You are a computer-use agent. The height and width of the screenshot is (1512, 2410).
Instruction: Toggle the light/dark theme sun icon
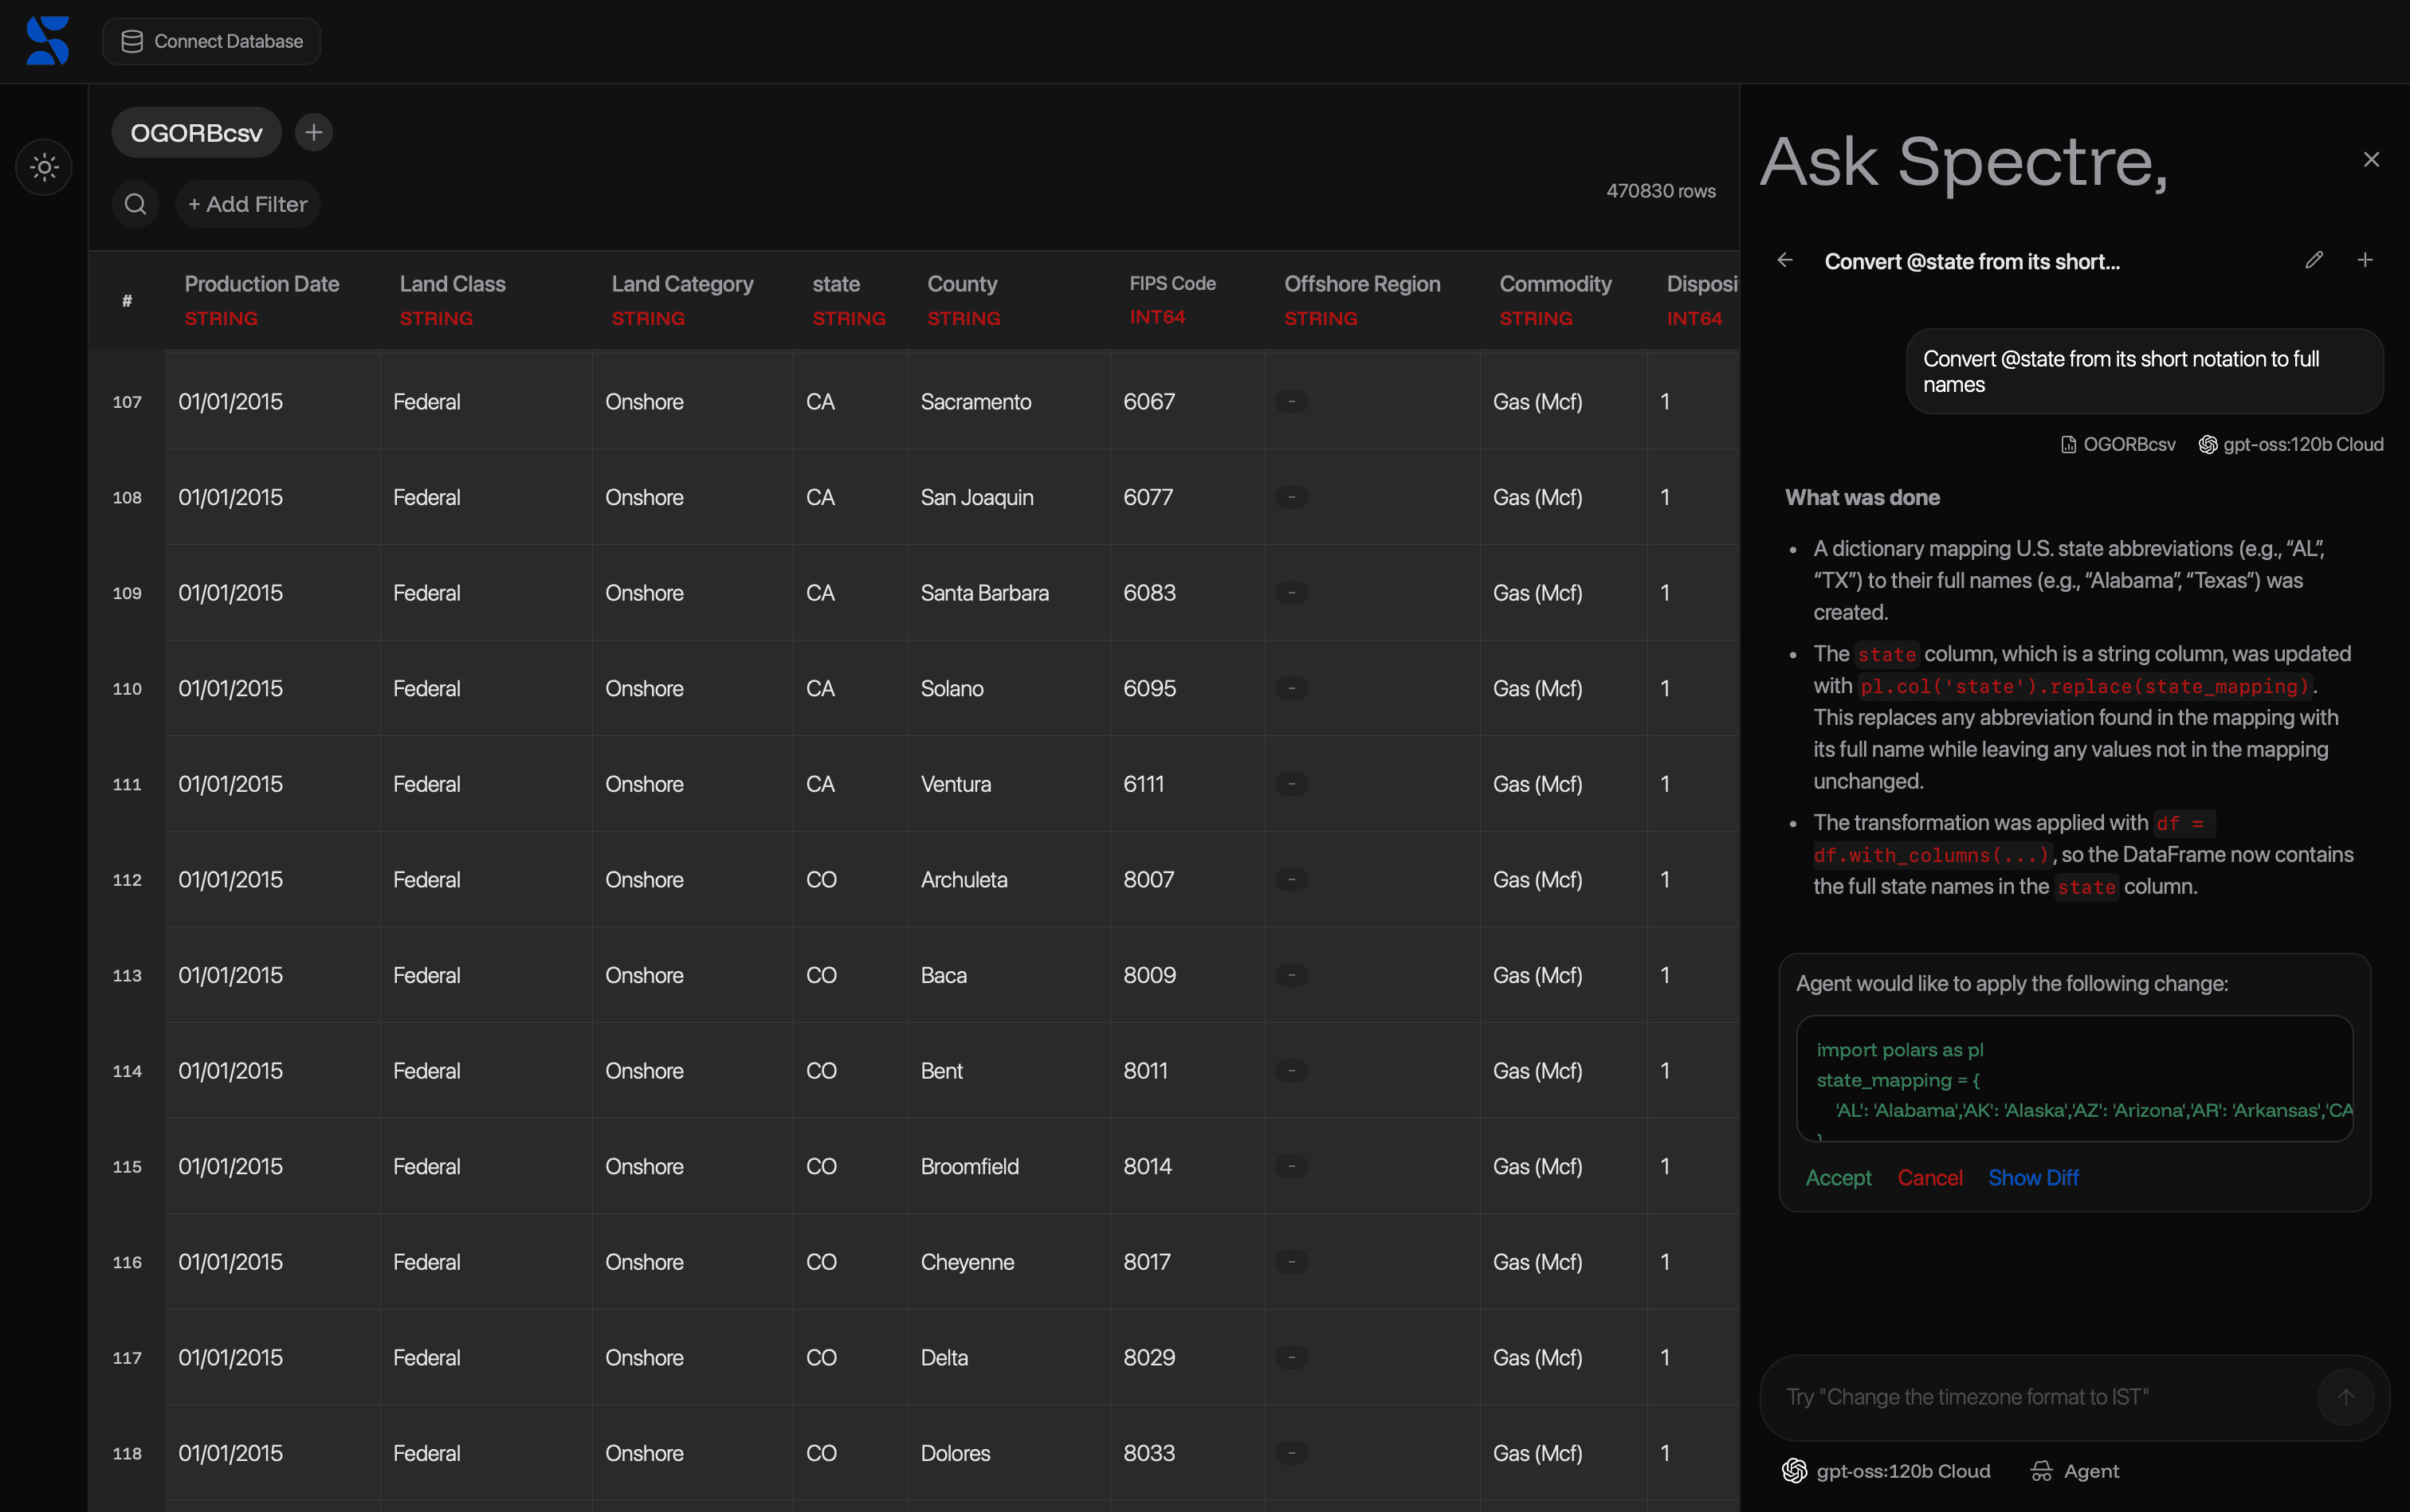tap(44, 167)
